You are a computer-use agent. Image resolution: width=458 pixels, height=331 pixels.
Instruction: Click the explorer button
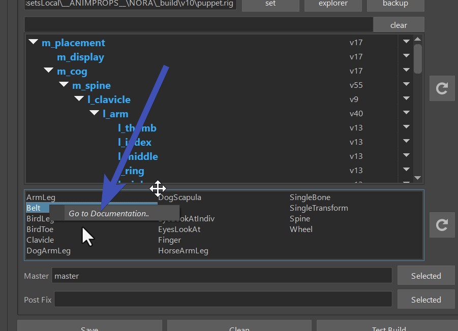(333, 4)
